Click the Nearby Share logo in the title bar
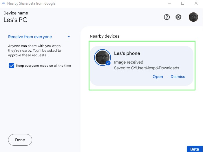 [x=3, y=3]
